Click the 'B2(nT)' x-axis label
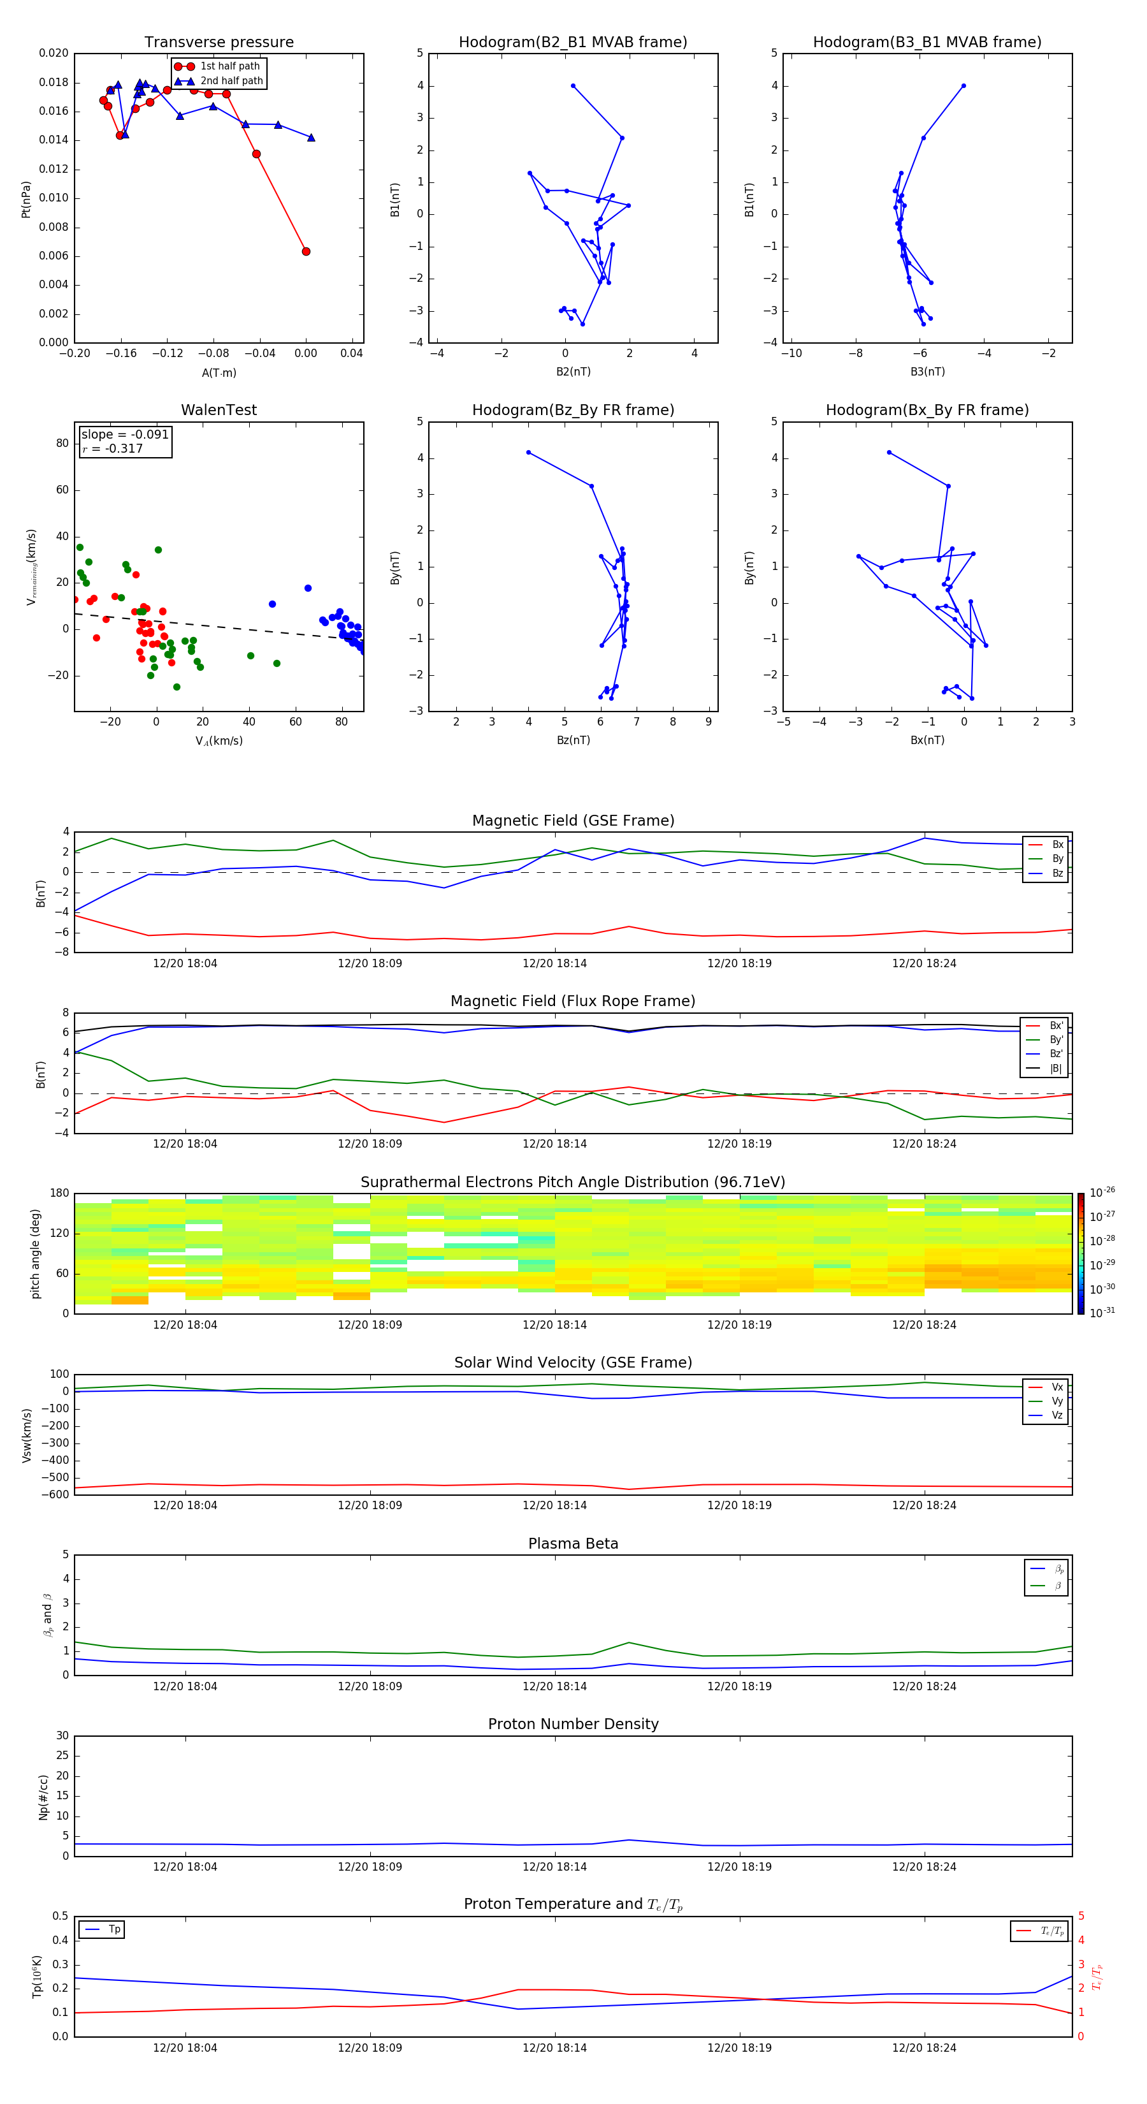The height and width of the screenshot is (2104, 1147). 573,372
